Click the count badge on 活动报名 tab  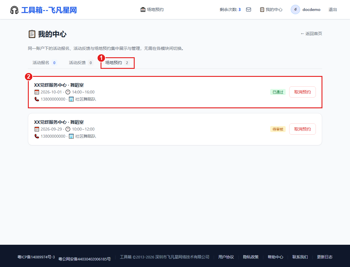click(54, 63)
